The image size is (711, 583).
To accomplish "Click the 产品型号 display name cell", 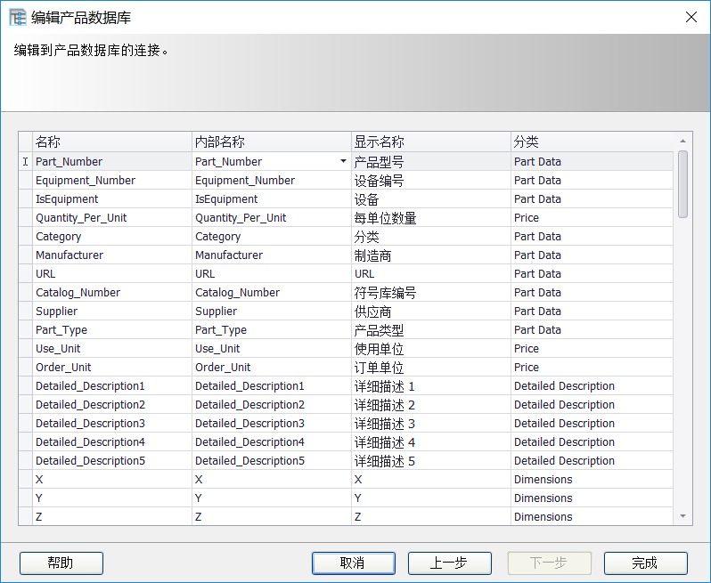I will (430, 161).
